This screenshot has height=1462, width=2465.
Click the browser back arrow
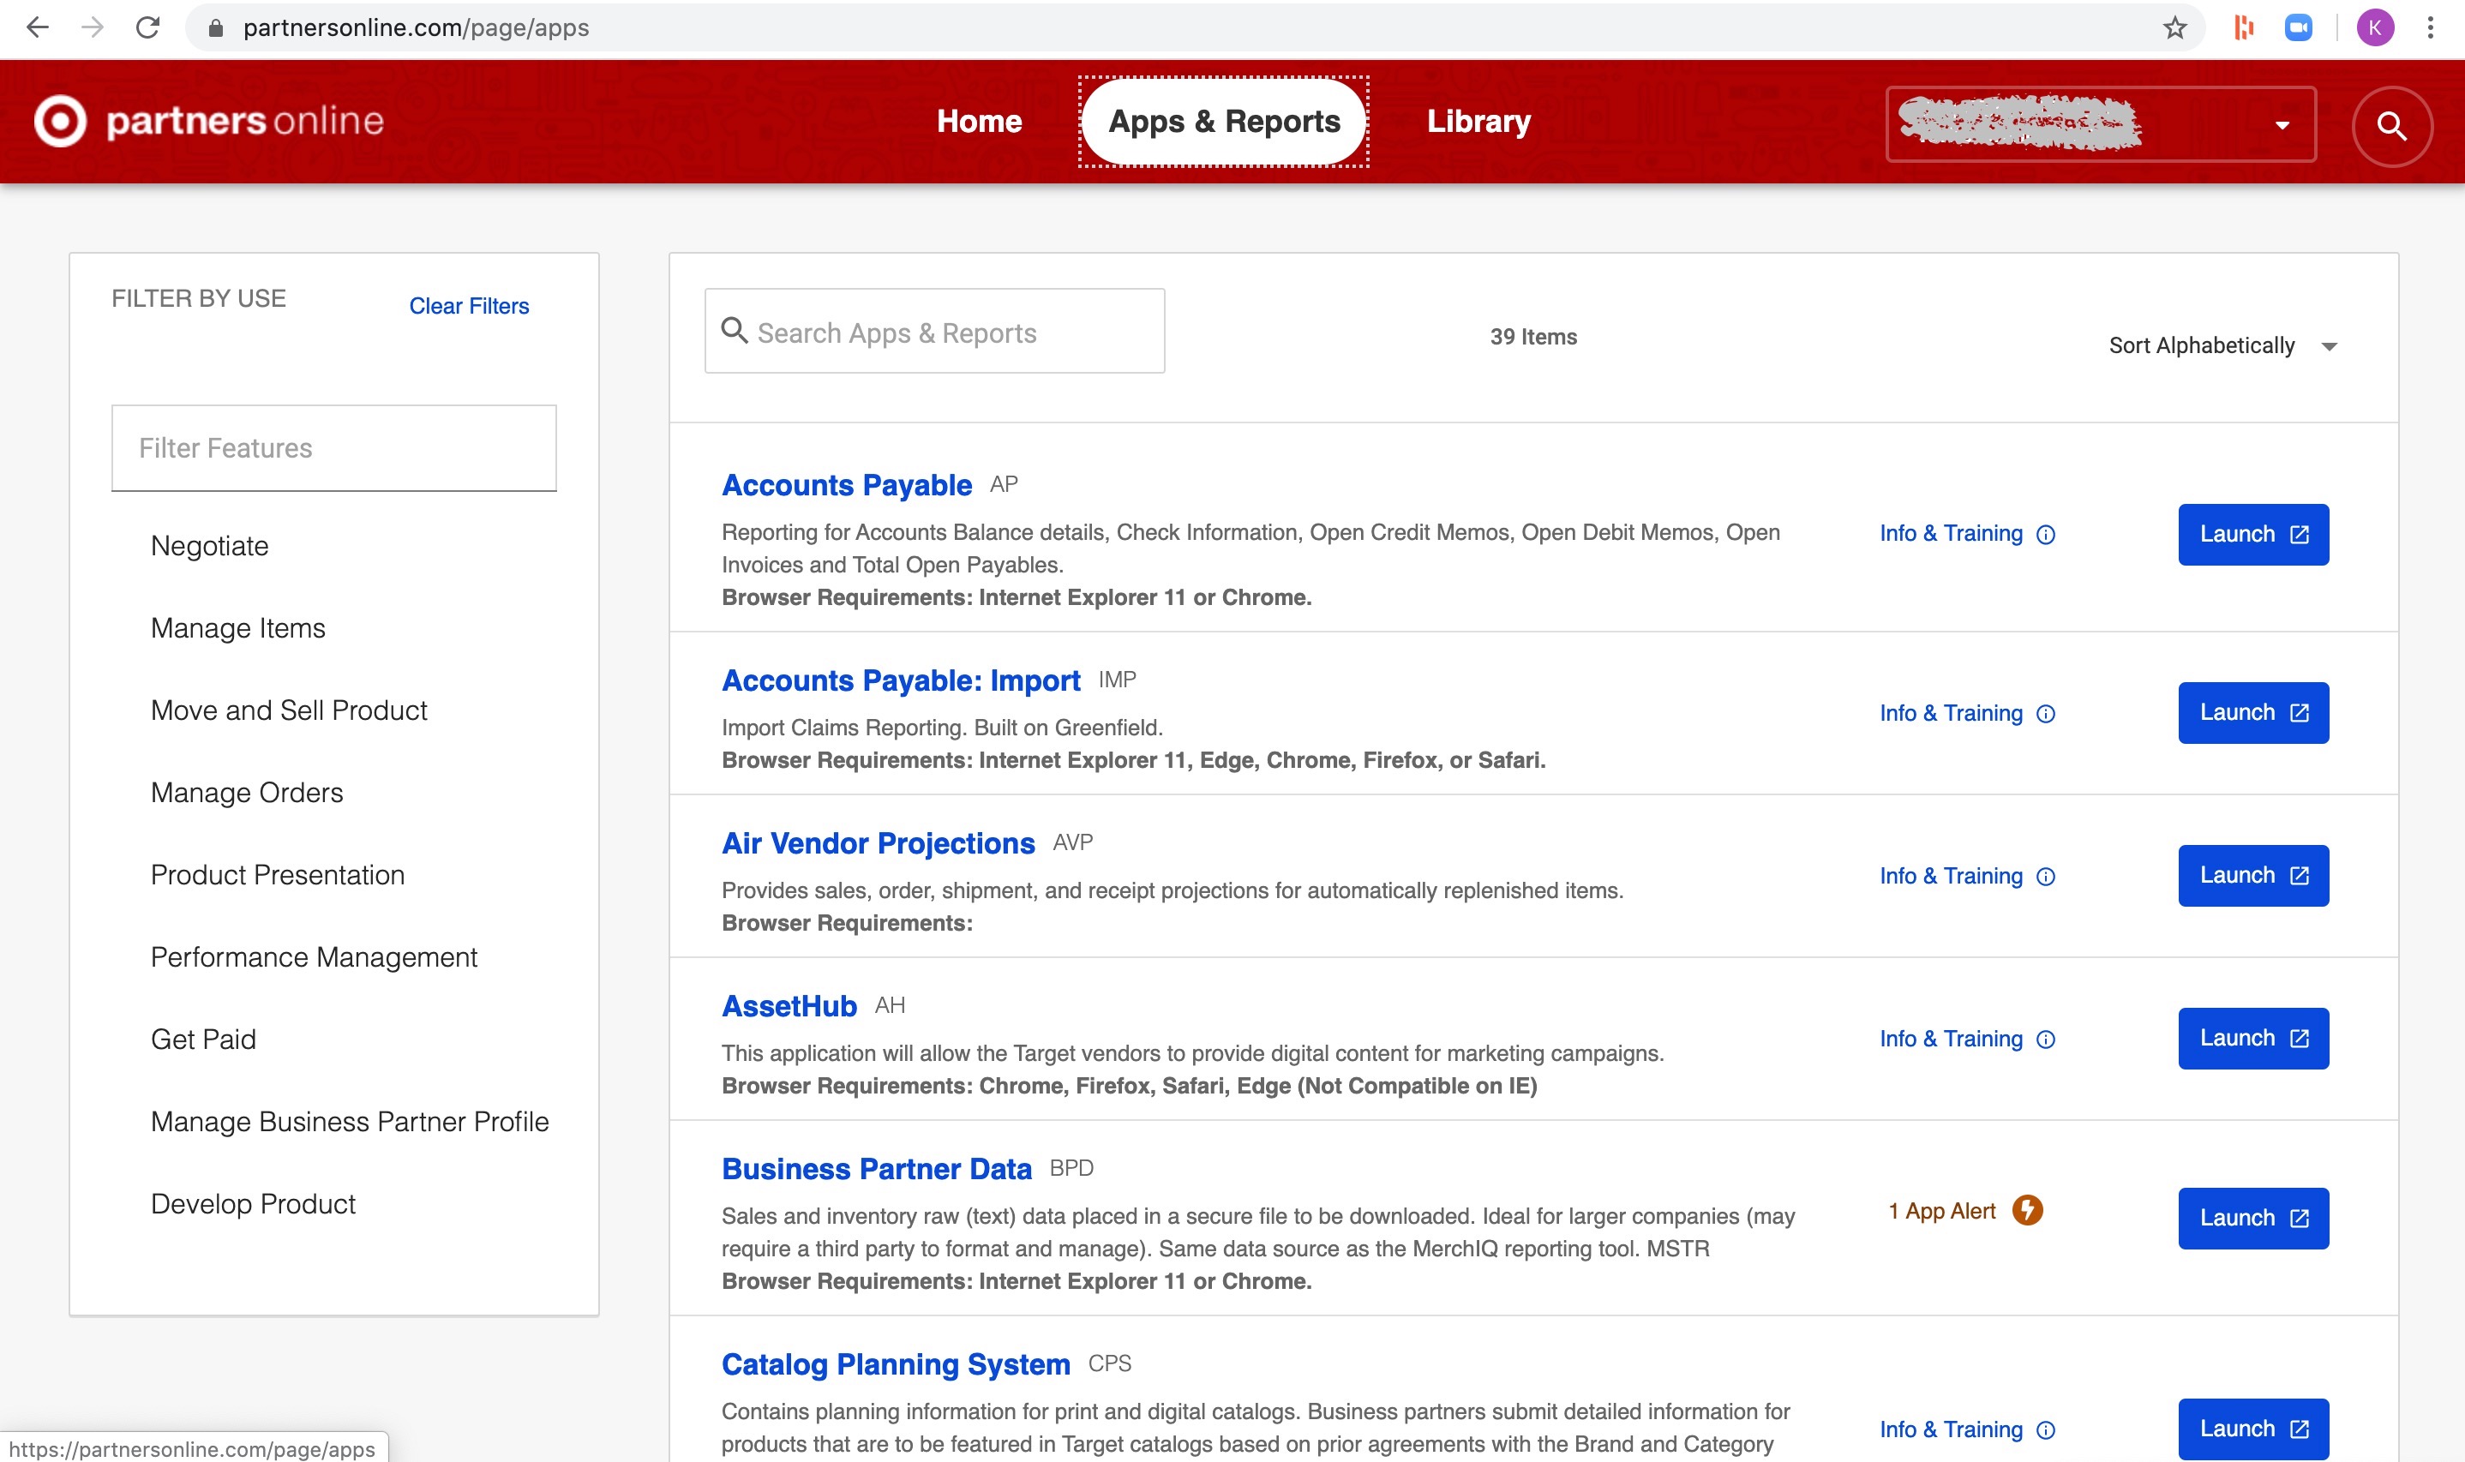coord(38,27)
